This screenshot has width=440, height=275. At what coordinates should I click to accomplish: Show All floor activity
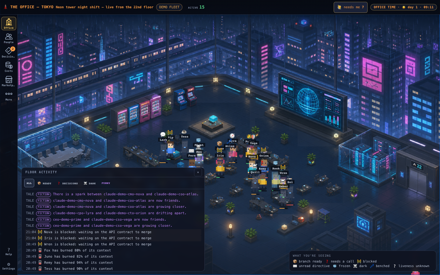[29, 183]
